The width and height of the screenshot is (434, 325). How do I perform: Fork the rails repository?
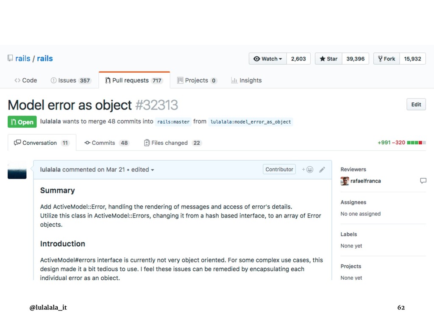tap(387, 58)
